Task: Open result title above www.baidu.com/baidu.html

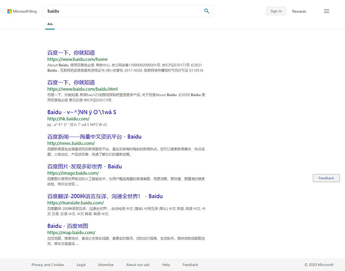Action: (x=71, y=82)
